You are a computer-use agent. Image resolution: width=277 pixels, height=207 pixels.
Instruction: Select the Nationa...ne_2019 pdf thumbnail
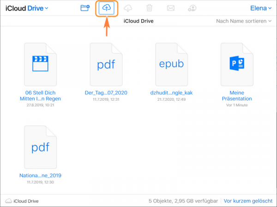tap(41, 147)
